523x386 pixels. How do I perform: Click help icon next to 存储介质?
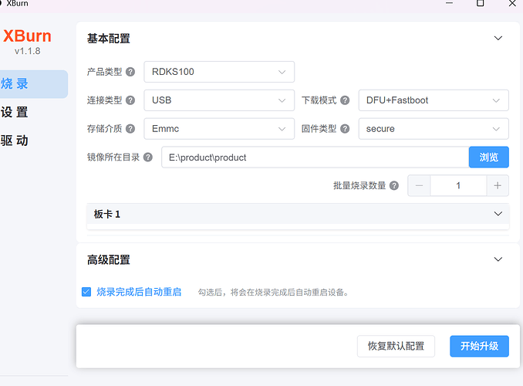point(130,129)
